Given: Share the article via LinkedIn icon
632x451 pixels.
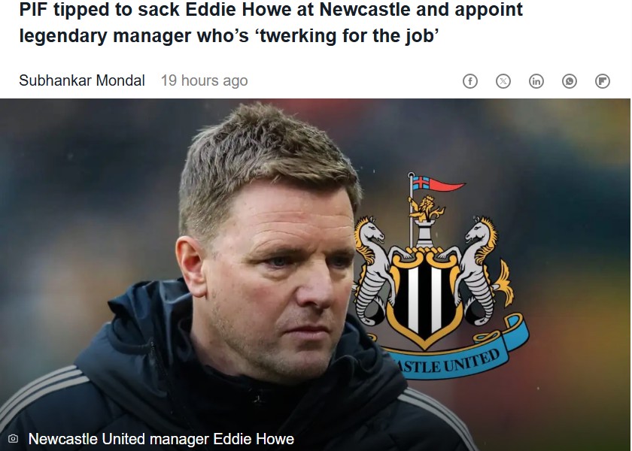Looking at the screenshot, I should (x=536, y=81).
